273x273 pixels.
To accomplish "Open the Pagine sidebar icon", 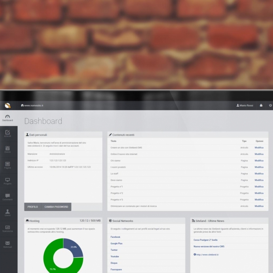I will click(x=7, y=165).
